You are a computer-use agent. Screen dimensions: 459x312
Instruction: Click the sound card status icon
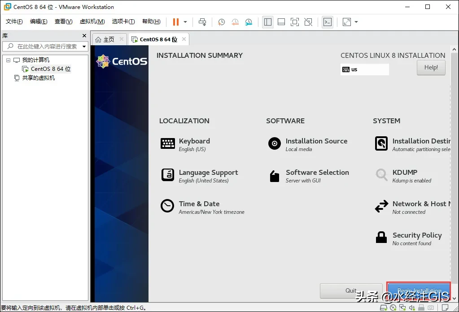pos(412,308)
